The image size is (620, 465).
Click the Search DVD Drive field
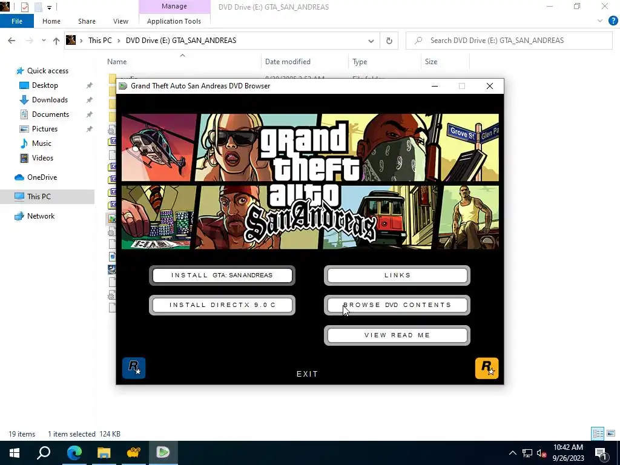(509, 41)
